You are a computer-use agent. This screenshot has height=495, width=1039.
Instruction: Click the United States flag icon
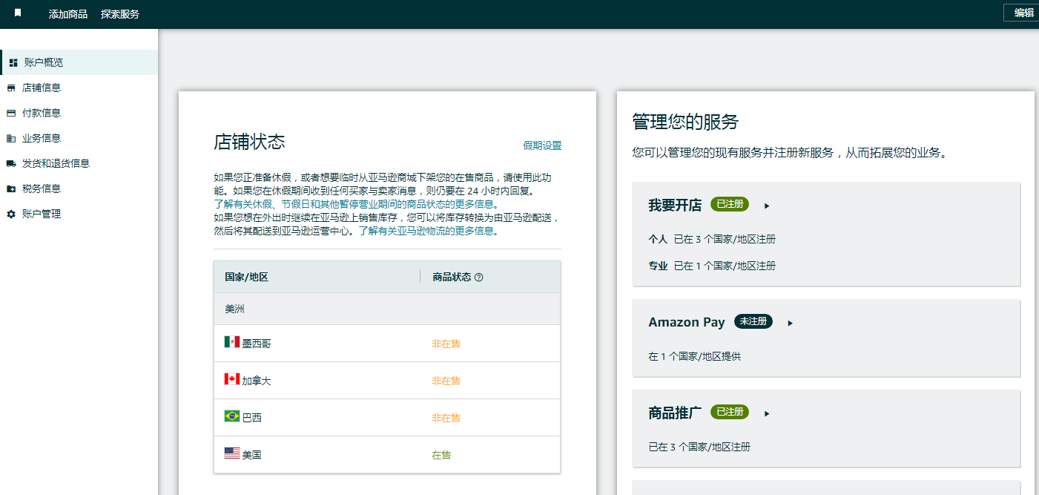tap(232, 453)
